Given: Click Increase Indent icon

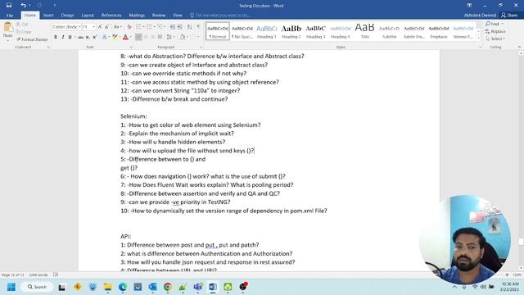Looking at the screenshot, I should (180, 27).
